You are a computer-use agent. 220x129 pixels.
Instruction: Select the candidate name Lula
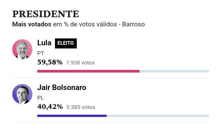click(44, 43)
